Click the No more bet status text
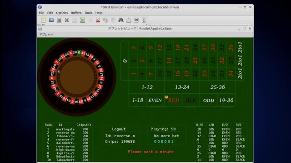The width and height of the screenshot is (291, 163). click(x=166, y=136)
